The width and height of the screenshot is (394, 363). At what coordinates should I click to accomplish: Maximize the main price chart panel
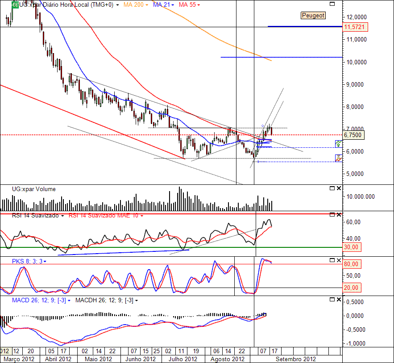click(332, 4)
